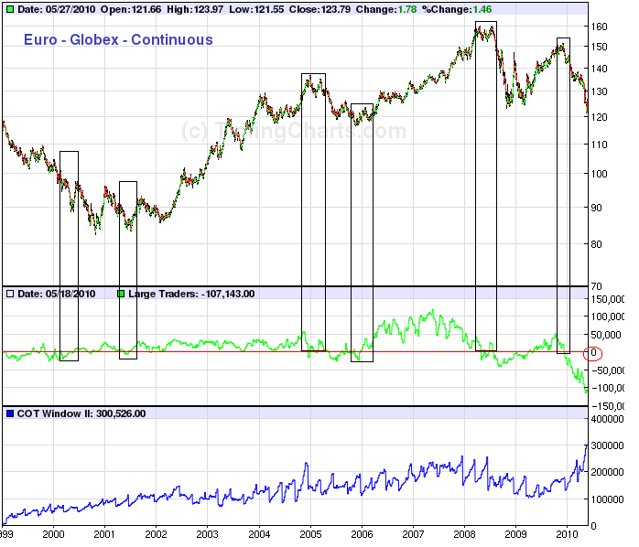Click the green square beside Date 05/27/2010
Image resolution: width=639 pixels, height=547 pixels.
coord(10,9)
